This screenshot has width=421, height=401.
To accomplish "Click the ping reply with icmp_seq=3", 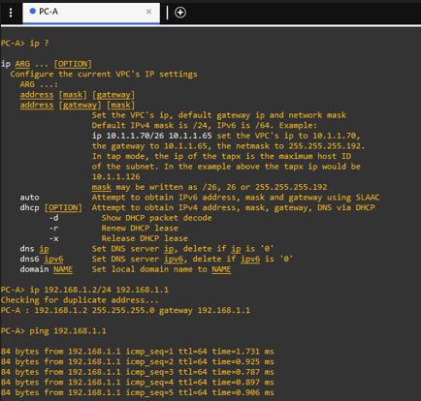I will point(138,372).
